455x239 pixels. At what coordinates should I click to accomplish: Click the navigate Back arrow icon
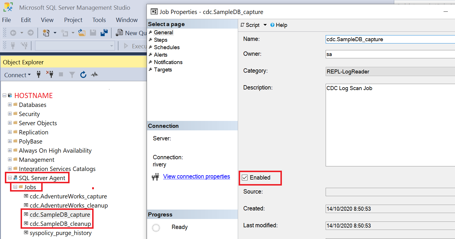(x=13, y=33)
